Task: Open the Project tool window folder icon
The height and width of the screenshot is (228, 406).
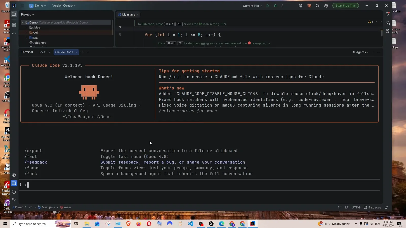Action: coord(14,14)
